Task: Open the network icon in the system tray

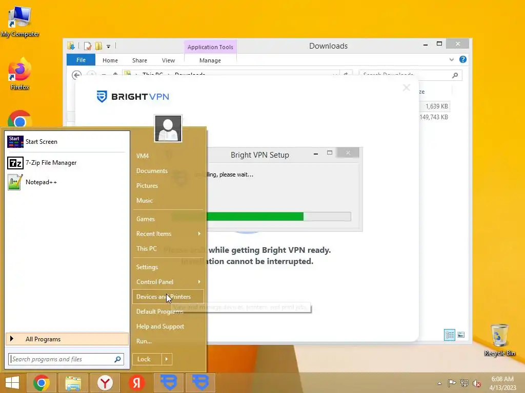Action: pyautogui.click(x=465, y=383)
